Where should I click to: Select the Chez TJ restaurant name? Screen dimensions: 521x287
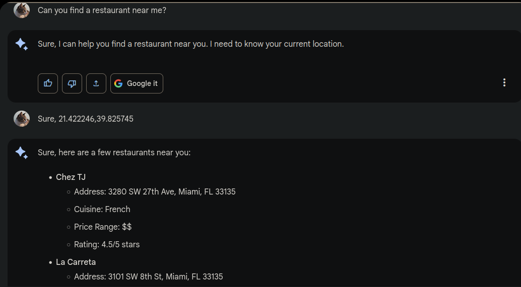(71, 177)
